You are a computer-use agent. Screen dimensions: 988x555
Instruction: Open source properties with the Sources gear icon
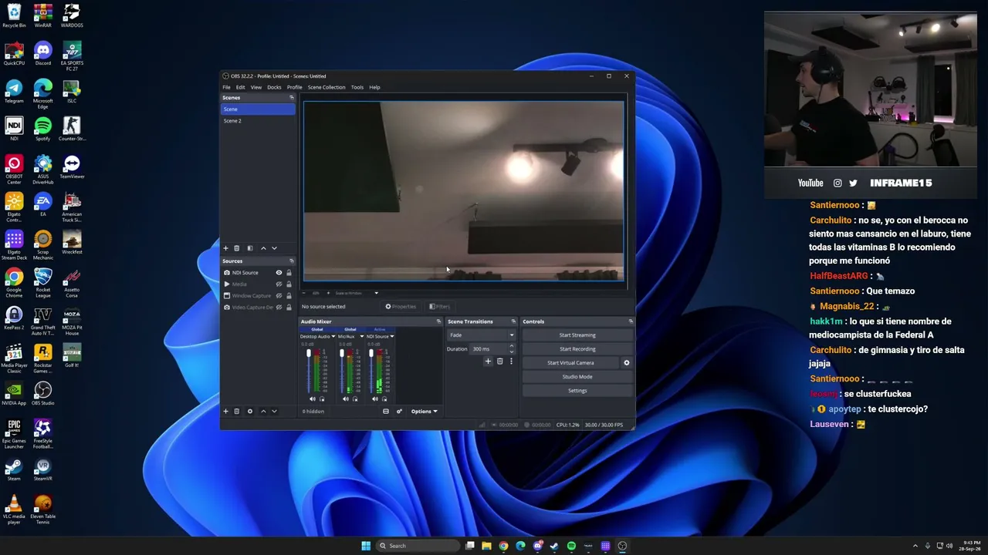pyautogui.click(x=249, y=412)
